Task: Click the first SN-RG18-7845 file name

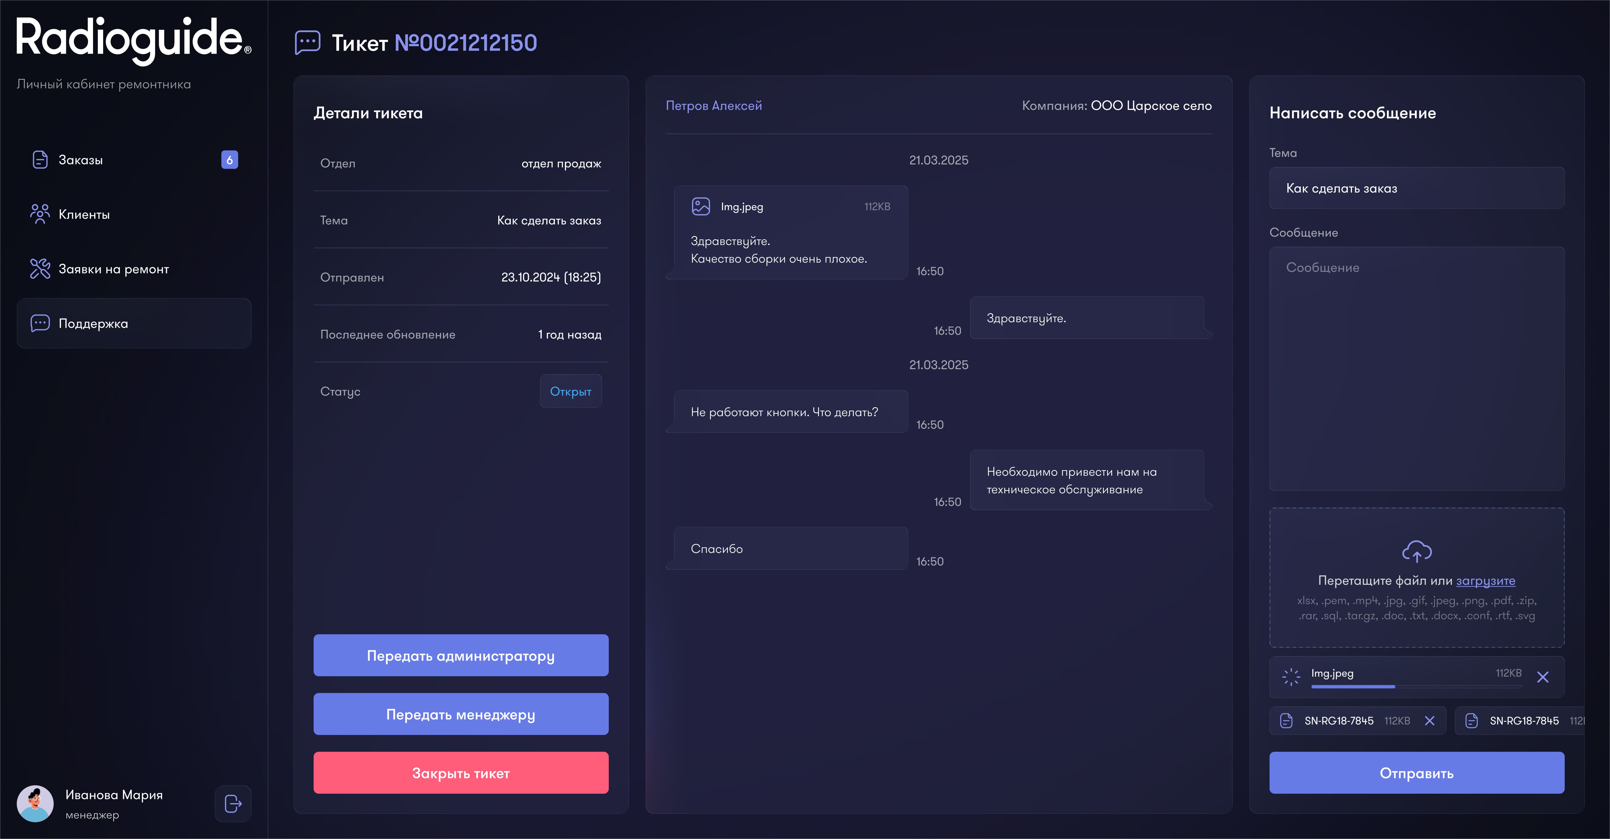Action: tap(1339, 721)
